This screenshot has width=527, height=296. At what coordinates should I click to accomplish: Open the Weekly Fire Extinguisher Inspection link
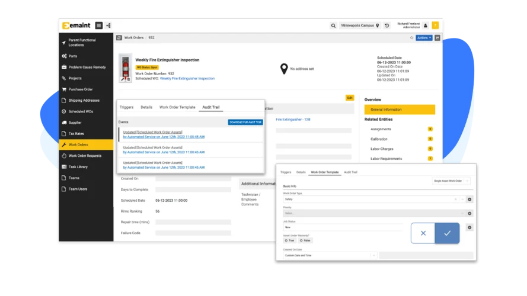click(x=187, y=78)
